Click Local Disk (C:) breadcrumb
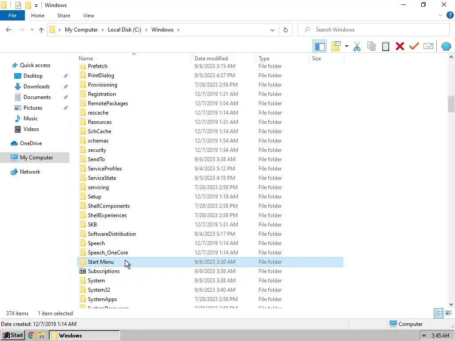This screenshot has width=455, height=341. (124, 30)
